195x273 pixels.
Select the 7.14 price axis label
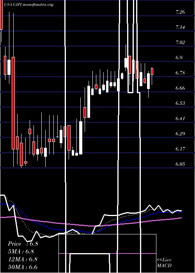[x=180, y=27]
